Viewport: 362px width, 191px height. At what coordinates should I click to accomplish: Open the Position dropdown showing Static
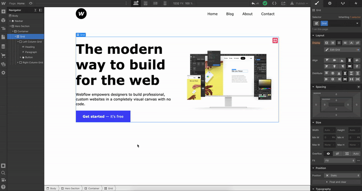click(342, 176)
